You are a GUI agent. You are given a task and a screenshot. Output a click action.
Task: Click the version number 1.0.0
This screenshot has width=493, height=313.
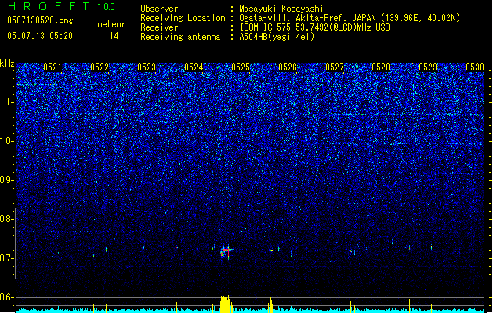[x=107, y=7]
